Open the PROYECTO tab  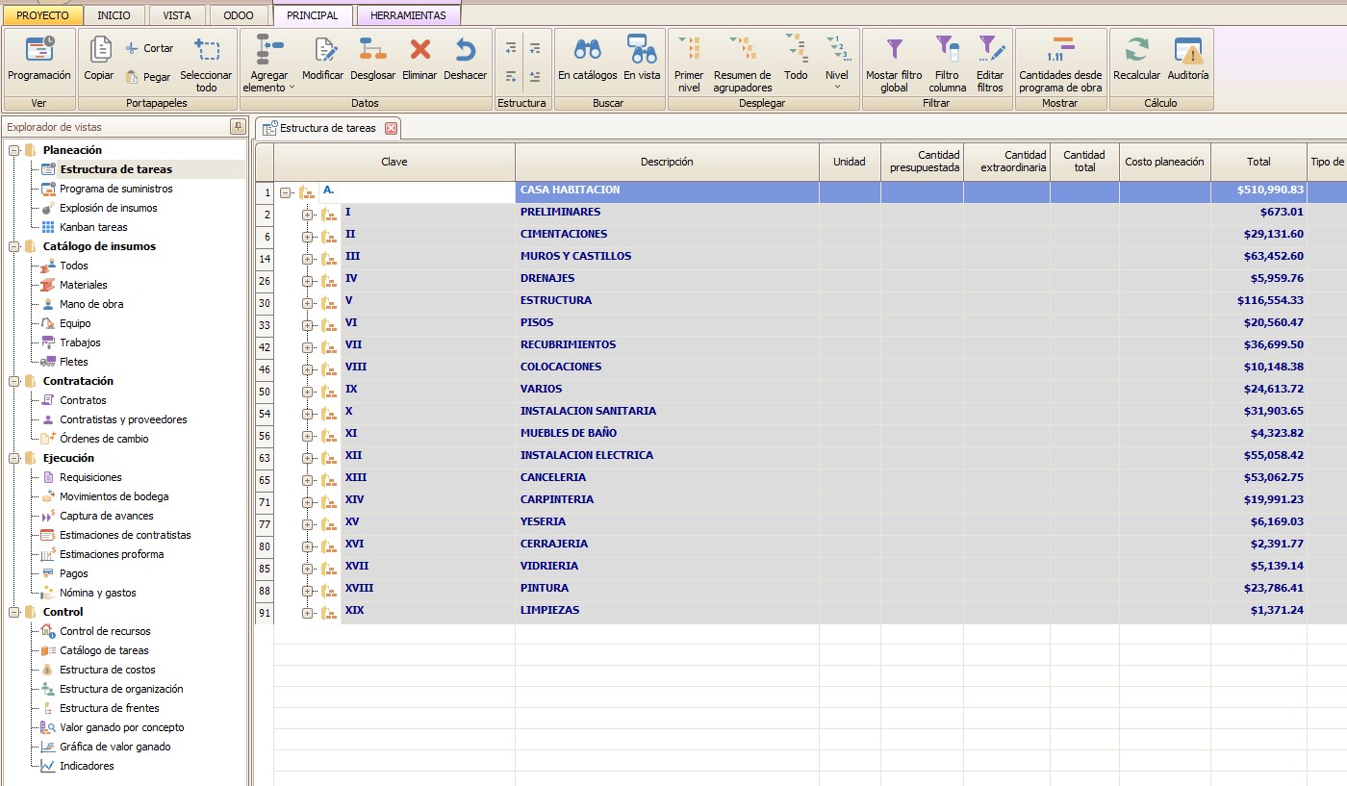click(x=42, y=15)
